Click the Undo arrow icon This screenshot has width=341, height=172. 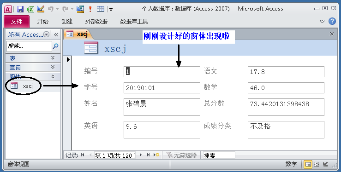tap(50, 9)
